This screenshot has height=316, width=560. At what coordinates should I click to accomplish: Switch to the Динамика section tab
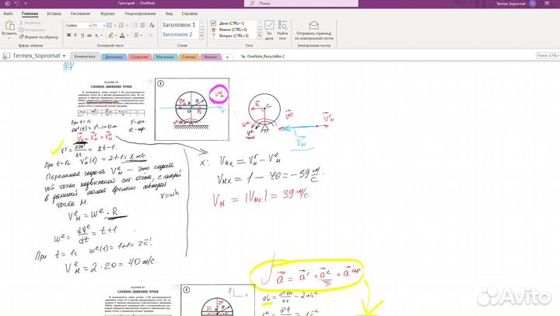113,57
